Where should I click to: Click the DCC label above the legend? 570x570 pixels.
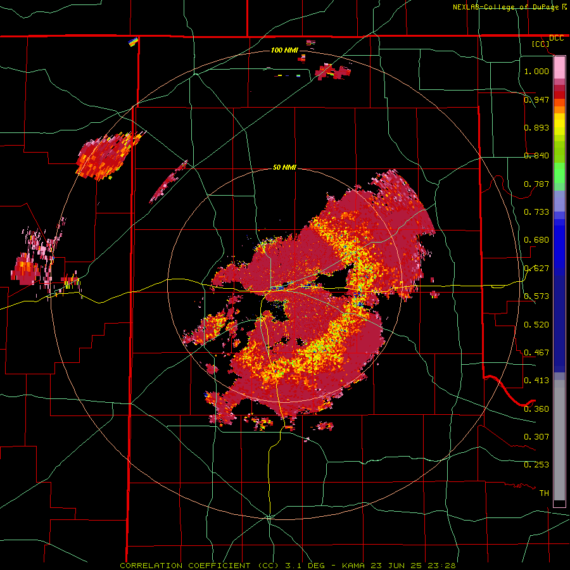556,38
